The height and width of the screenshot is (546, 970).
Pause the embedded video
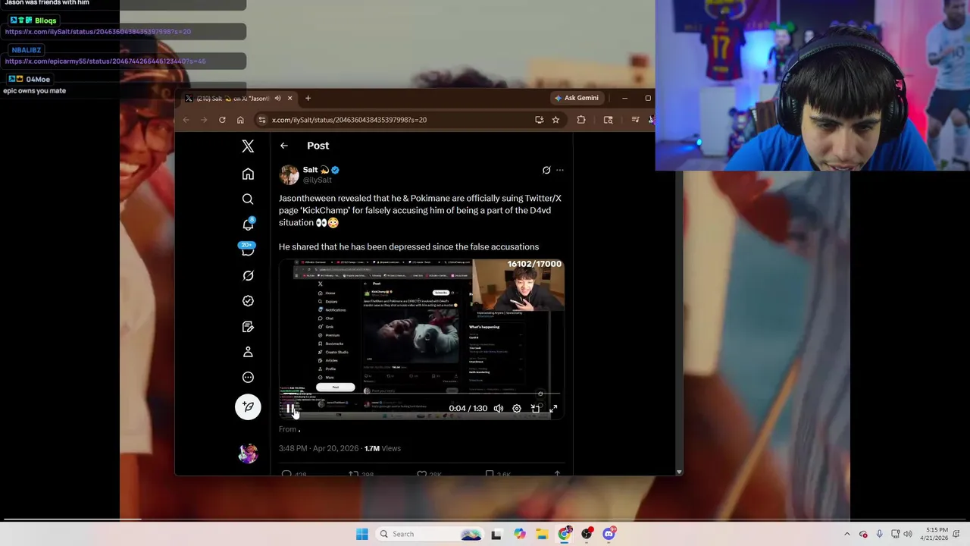pyautogui.click(x=290, y=408)
